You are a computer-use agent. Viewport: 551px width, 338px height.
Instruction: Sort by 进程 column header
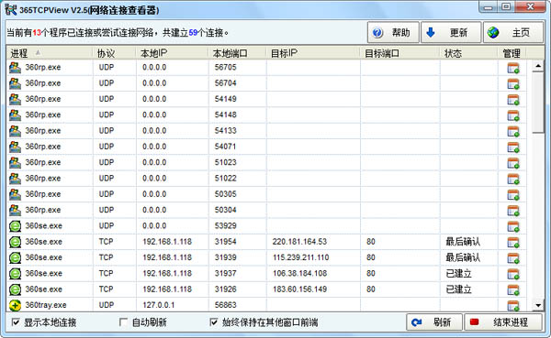coord(50,53)
